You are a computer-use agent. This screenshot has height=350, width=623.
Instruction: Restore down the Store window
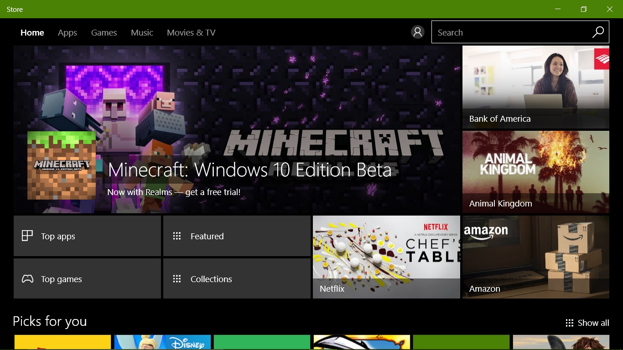click(583, 9)
